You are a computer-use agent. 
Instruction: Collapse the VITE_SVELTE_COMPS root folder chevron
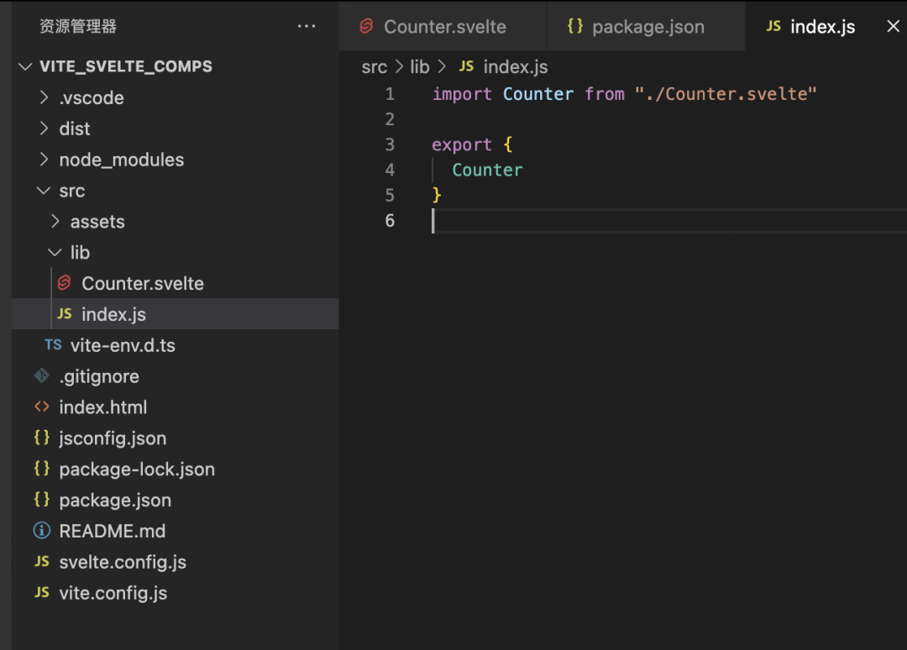point(25,66)
